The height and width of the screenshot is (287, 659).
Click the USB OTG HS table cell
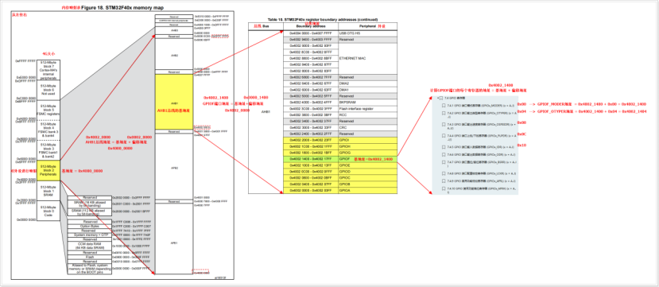[x=367, y=33]
